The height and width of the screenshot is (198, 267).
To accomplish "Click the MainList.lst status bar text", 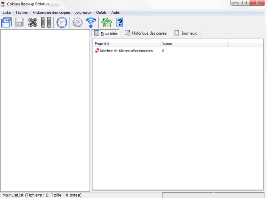I will tap(42, 195).
